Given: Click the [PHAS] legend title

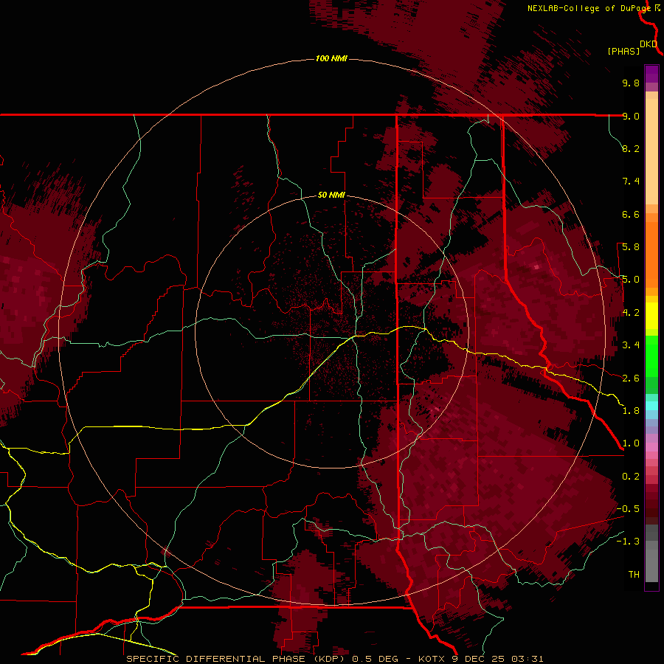Looking at the screenshot, I should click(x=623, y=51).
